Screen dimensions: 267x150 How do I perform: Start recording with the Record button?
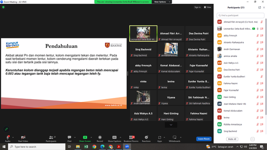100,139
